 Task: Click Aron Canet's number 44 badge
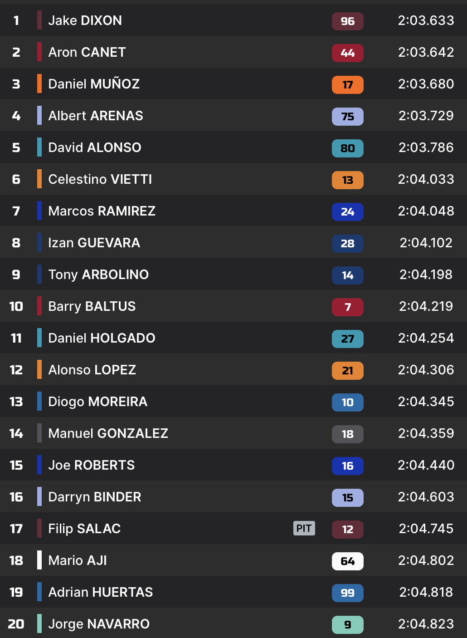coord(347,53)
